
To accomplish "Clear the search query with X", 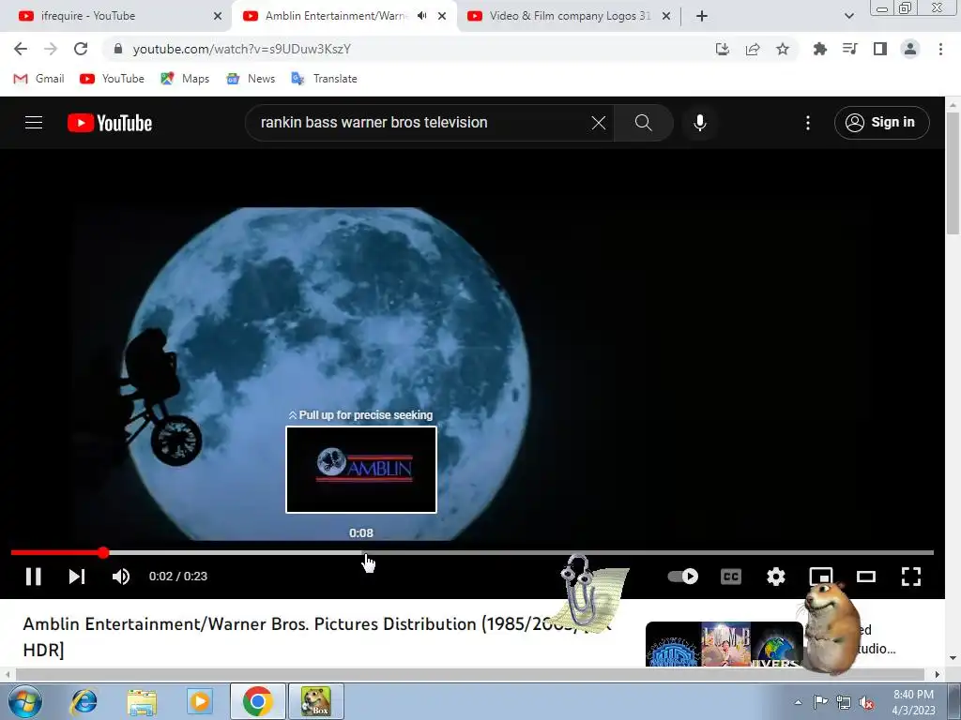I will click(x=599, y=123).
